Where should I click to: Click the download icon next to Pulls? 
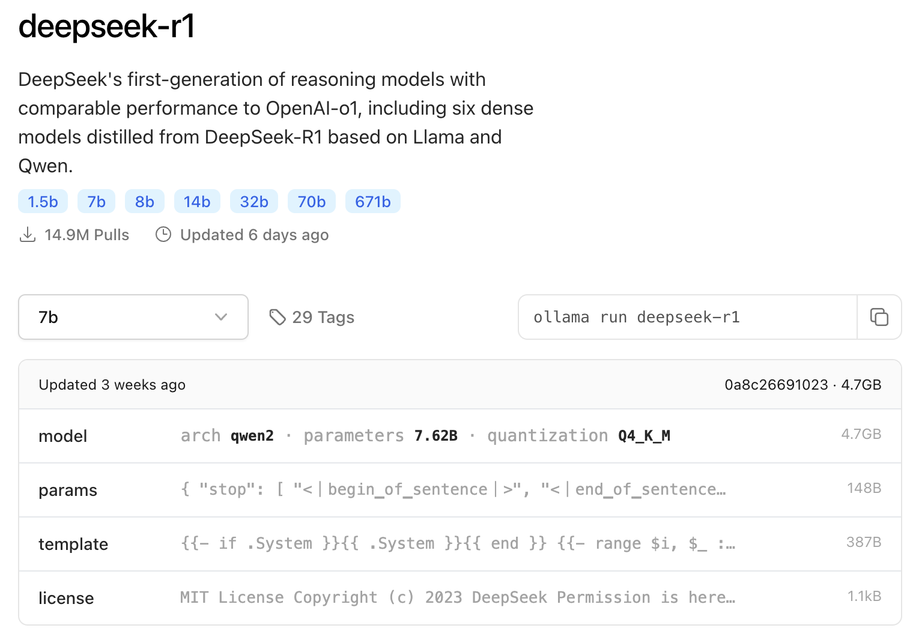(x=28, y=235)
